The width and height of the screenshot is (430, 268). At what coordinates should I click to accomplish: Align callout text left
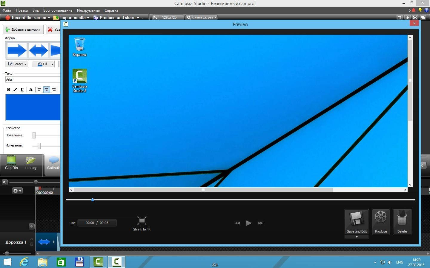(39, 89)
